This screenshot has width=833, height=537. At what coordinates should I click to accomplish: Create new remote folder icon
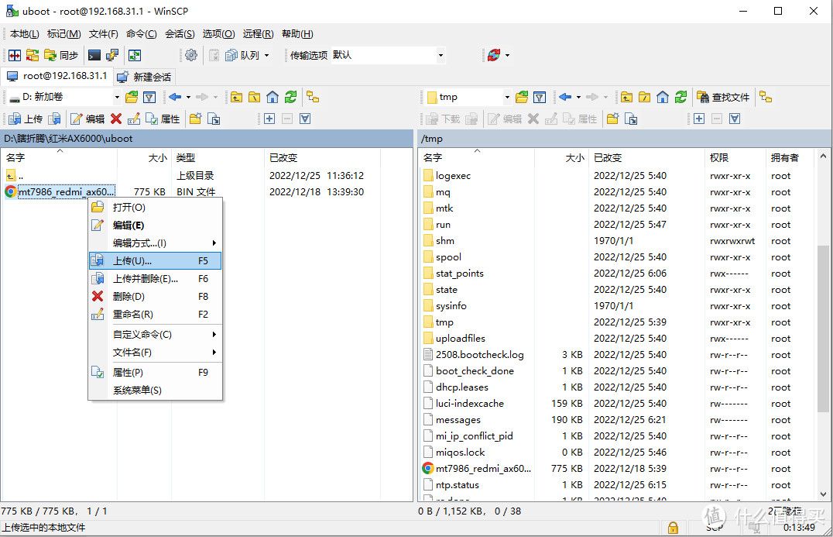tap(612, 119)
